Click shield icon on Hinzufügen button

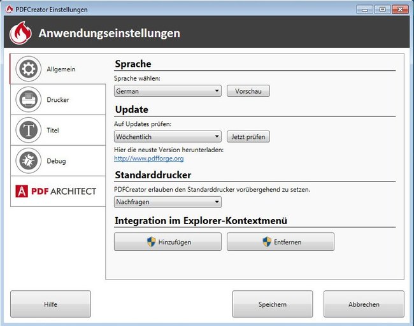[x=152, y=242]
